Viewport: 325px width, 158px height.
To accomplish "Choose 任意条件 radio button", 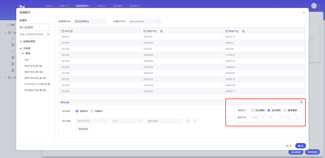I will coord(92,111).
